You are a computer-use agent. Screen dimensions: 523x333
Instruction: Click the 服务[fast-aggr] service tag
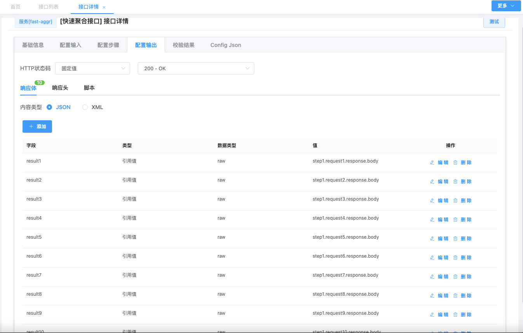pyautogui.click(x=36, y=22)
